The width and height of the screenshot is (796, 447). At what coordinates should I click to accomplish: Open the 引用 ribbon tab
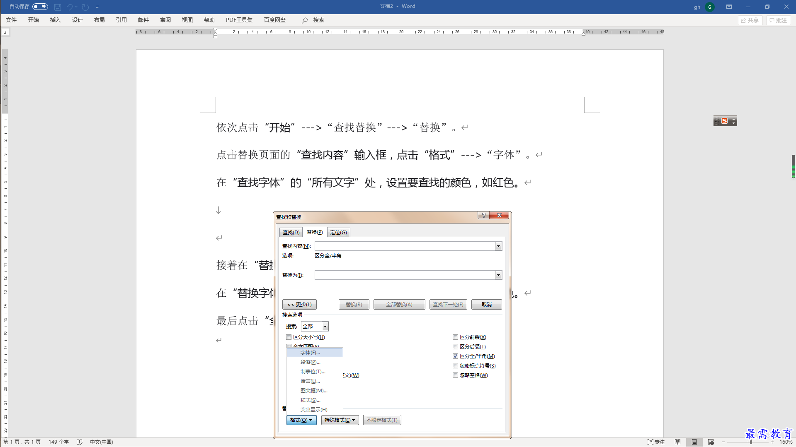tap(121, 20)
